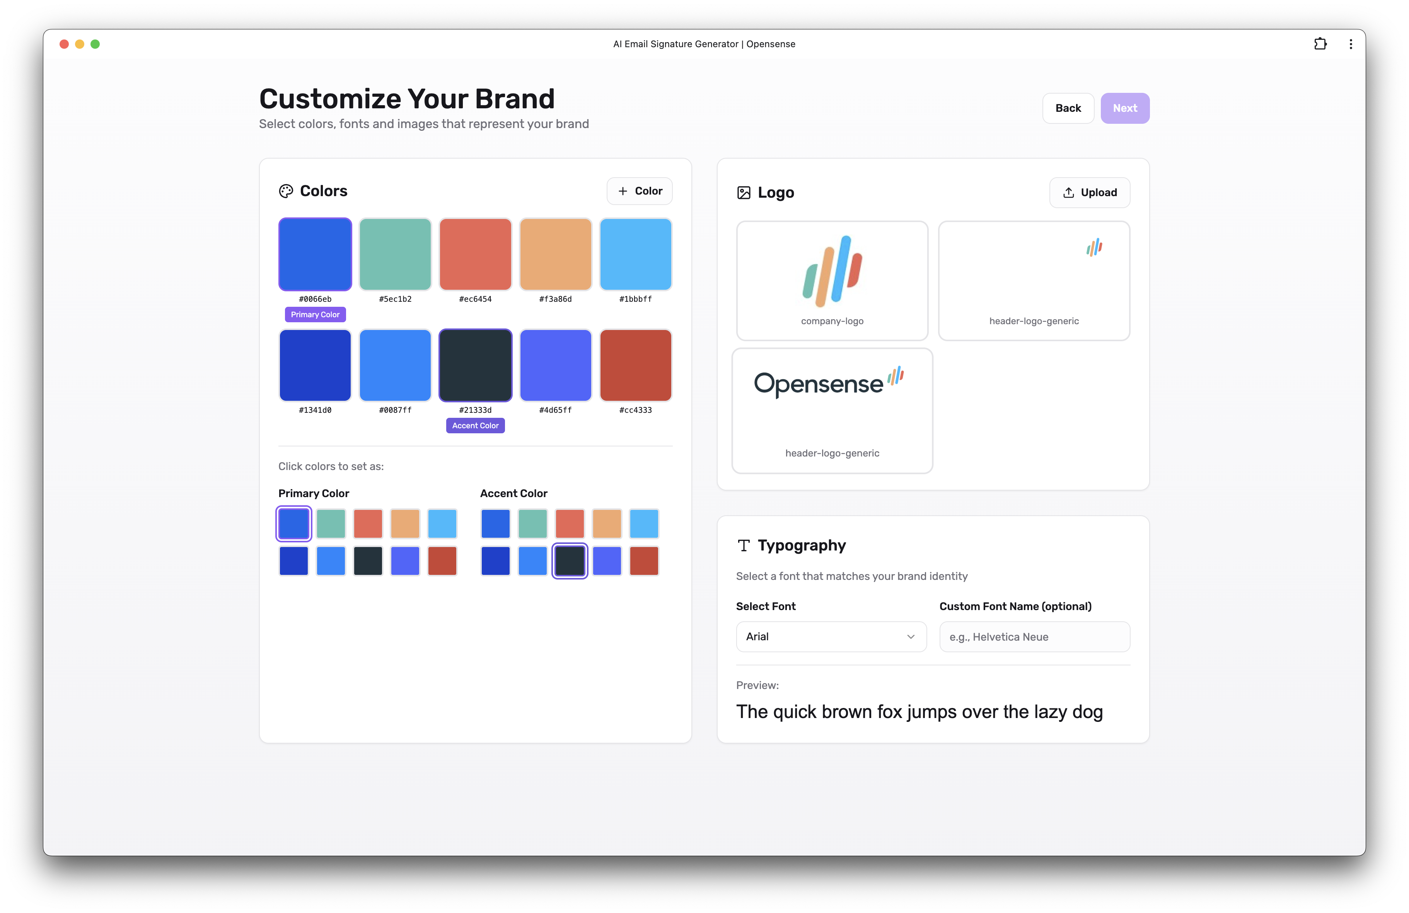
Task: Click the palette icon beside Colors heading
Action: [x=286, y=191]
